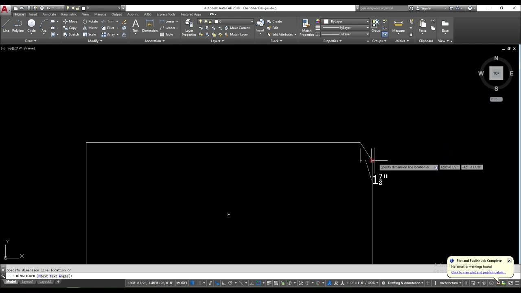
Task: Expand the Annotation panel
Action: (x=155, y=41)
